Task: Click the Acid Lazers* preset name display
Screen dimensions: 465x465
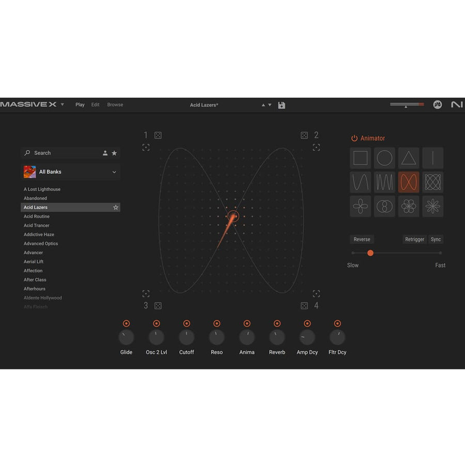Action: point(204,105)
